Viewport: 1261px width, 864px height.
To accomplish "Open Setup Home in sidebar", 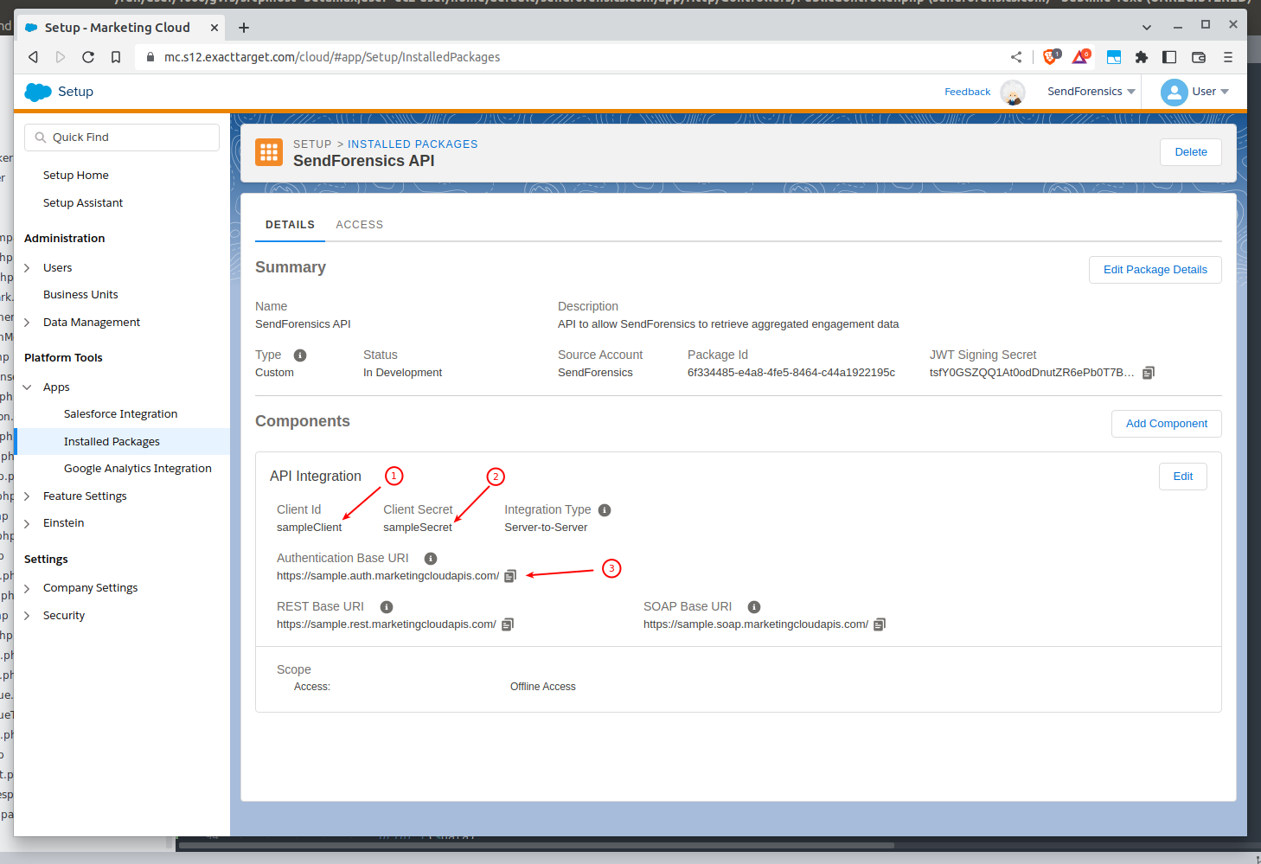I will (76, 176).
